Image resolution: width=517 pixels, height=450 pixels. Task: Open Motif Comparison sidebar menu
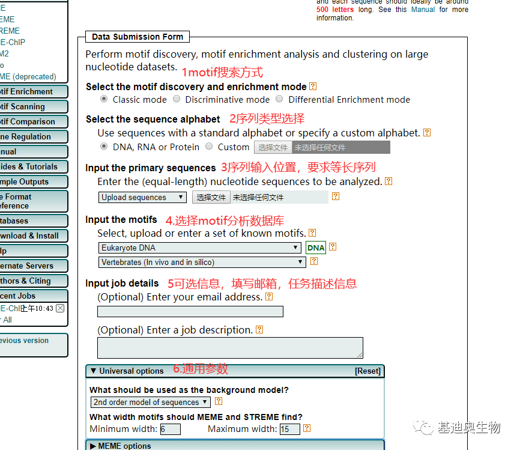(x=33, y=122)
